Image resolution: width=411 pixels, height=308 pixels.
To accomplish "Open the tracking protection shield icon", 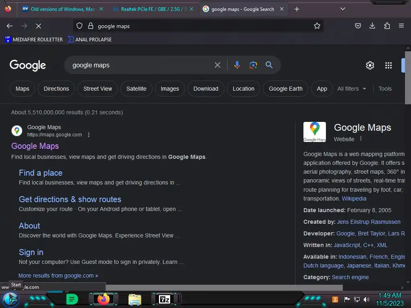I will (79, 26).
